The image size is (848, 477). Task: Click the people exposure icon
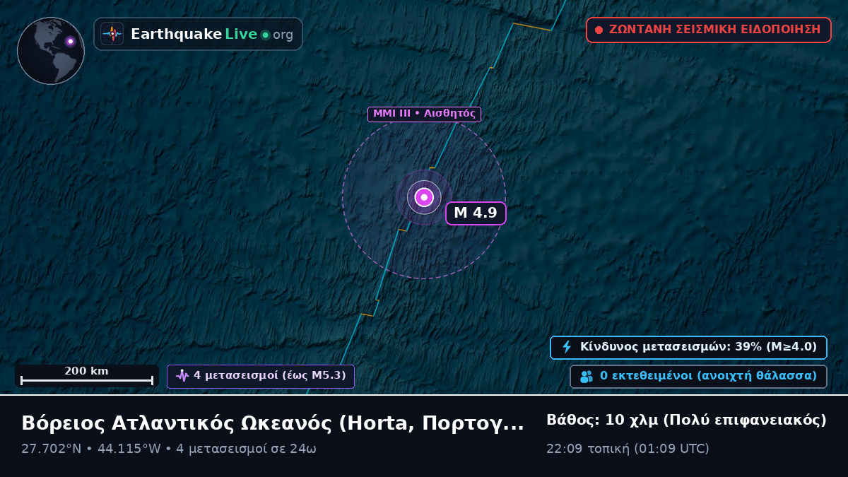587,377
